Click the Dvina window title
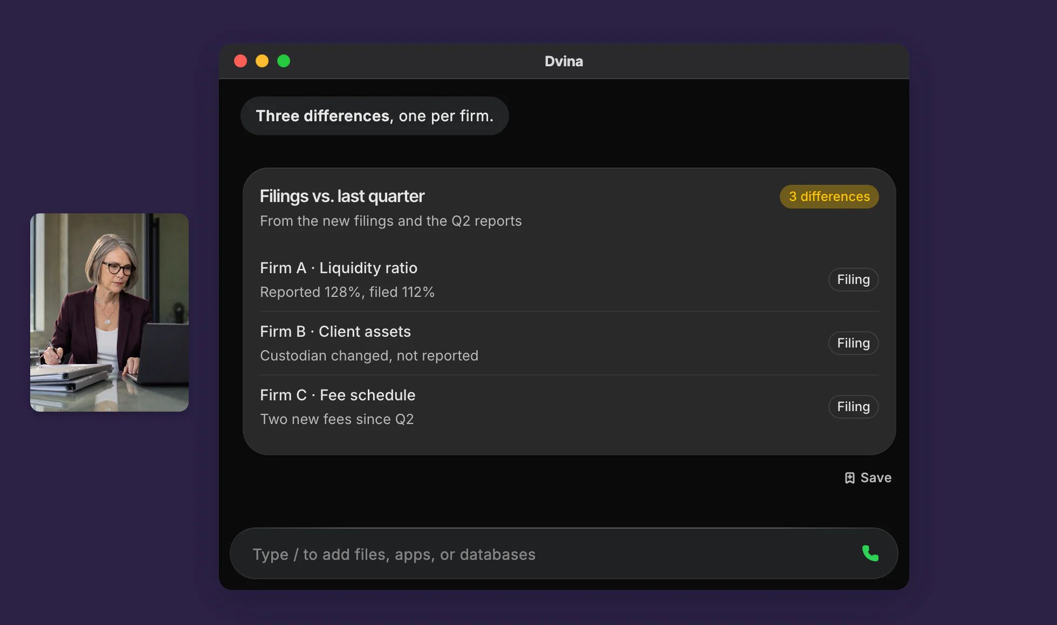 tap(564, 61)
